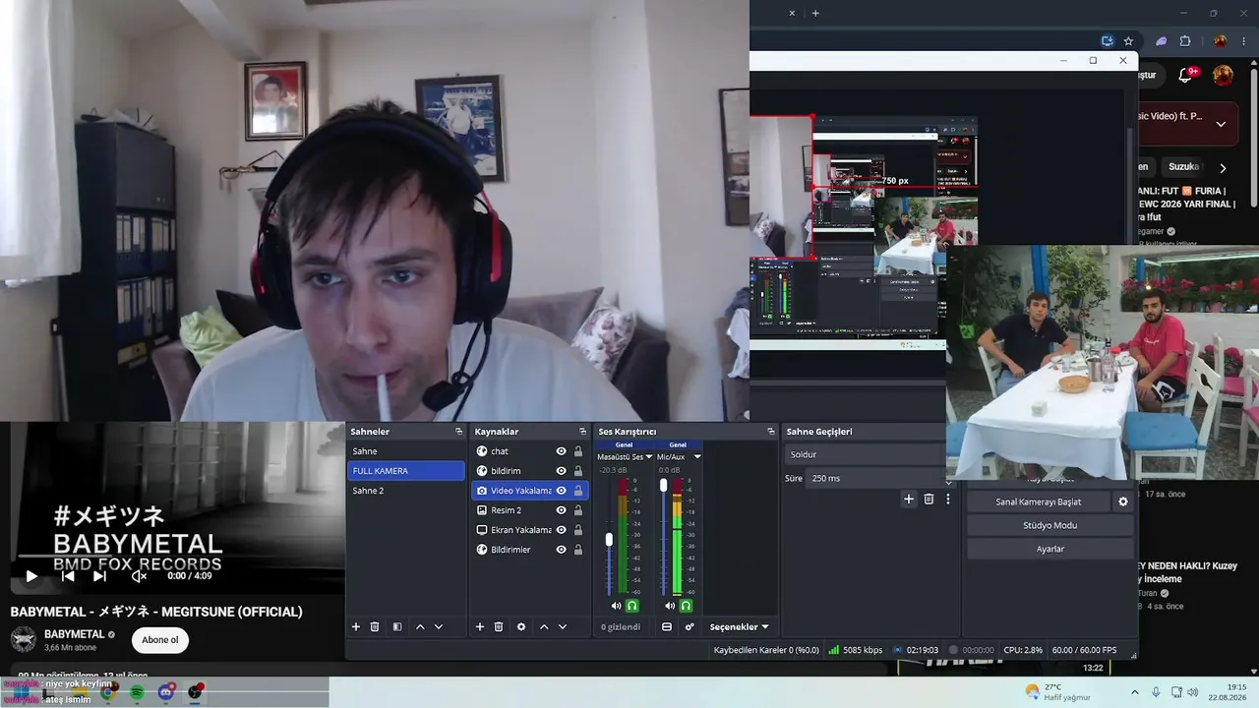Select the Ekran Yakalama source row
This screenshot has width=1259, height=708.
tap(529, 530)
